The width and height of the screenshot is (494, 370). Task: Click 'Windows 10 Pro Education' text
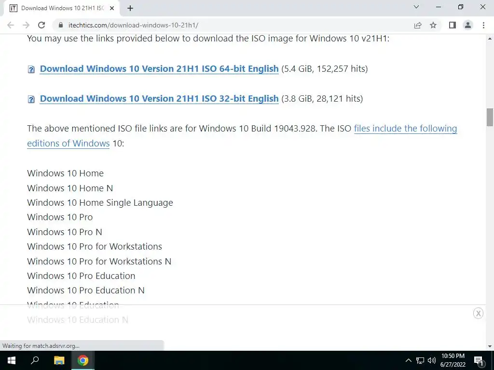click(x=81, y=276)
